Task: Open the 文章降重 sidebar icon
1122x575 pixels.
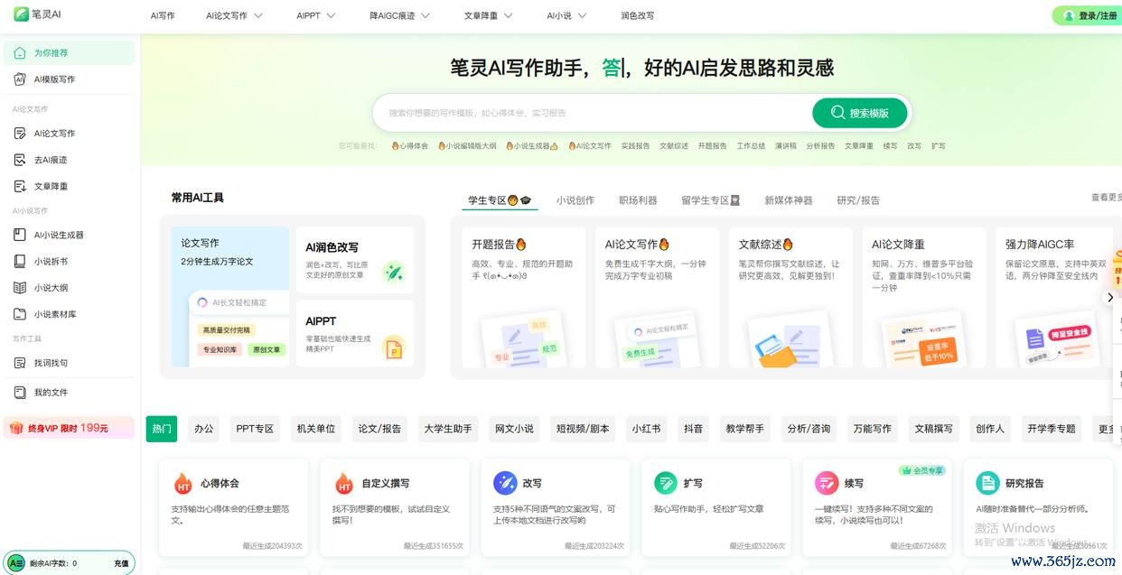Action: tap(20, 186)
